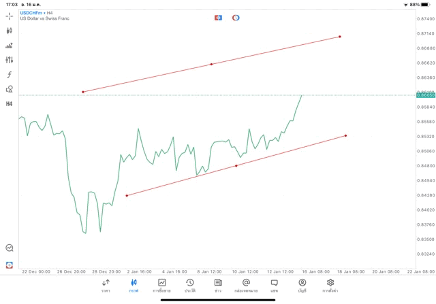Tap the magnifier icon at sidebar bottom

click(x=10, y=248)
